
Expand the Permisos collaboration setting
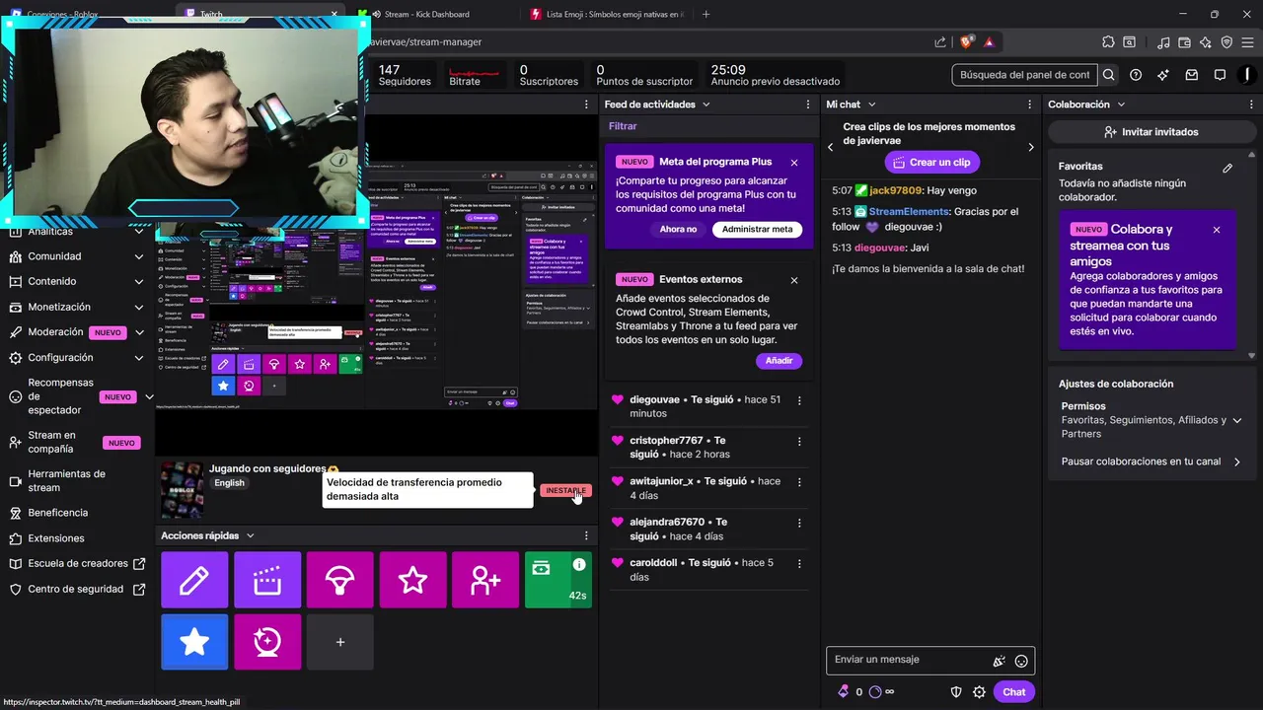(1236, 420)
